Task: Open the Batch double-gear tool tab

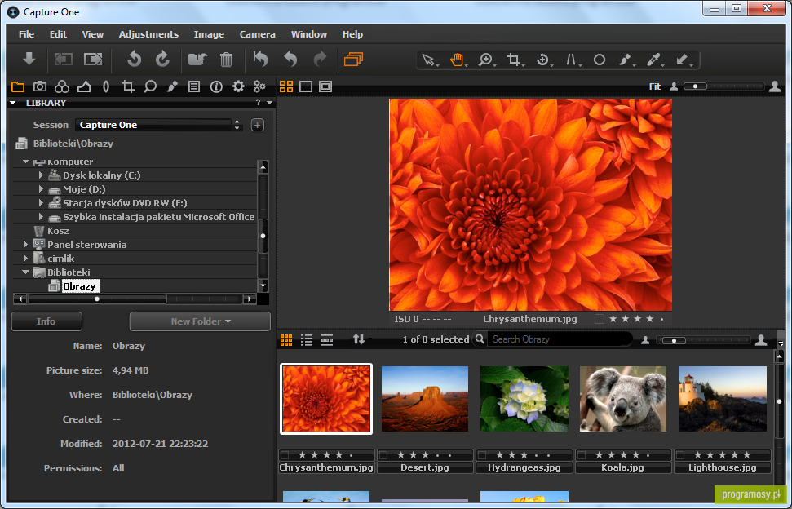Action: (259, 86)
